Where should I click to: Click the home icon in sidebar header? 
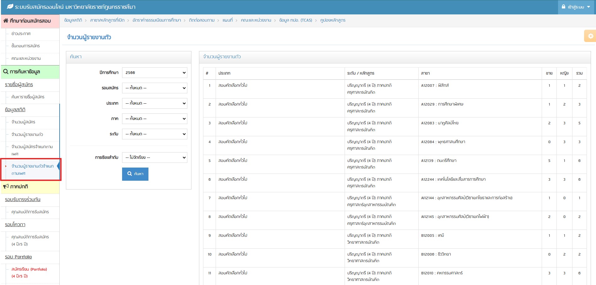pos(6,21)
